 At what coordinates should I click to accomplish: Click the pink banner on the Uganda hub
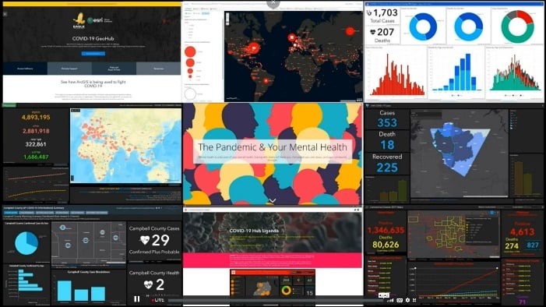pos(273,260)
